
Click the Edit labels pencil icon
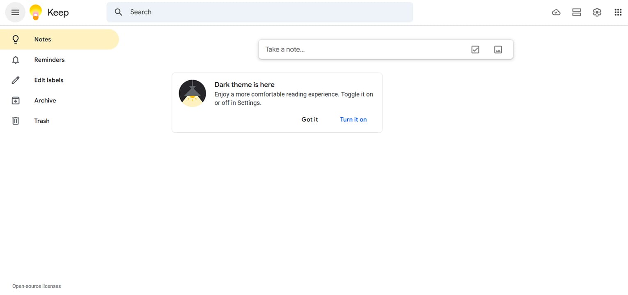click(16, 80)
